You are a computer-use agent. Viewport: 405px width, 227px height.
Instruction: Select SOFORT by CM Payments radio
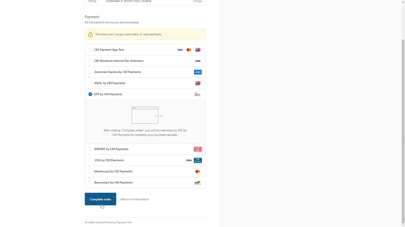coord(90,149)
